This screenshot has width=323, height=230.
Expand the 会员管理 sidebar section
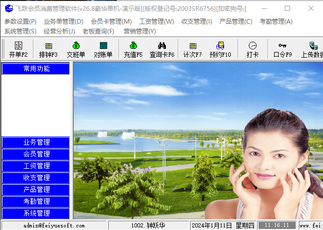(36, 154)
